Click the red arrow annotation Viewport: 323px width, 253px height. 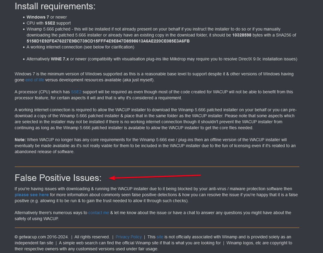[155, 177]
